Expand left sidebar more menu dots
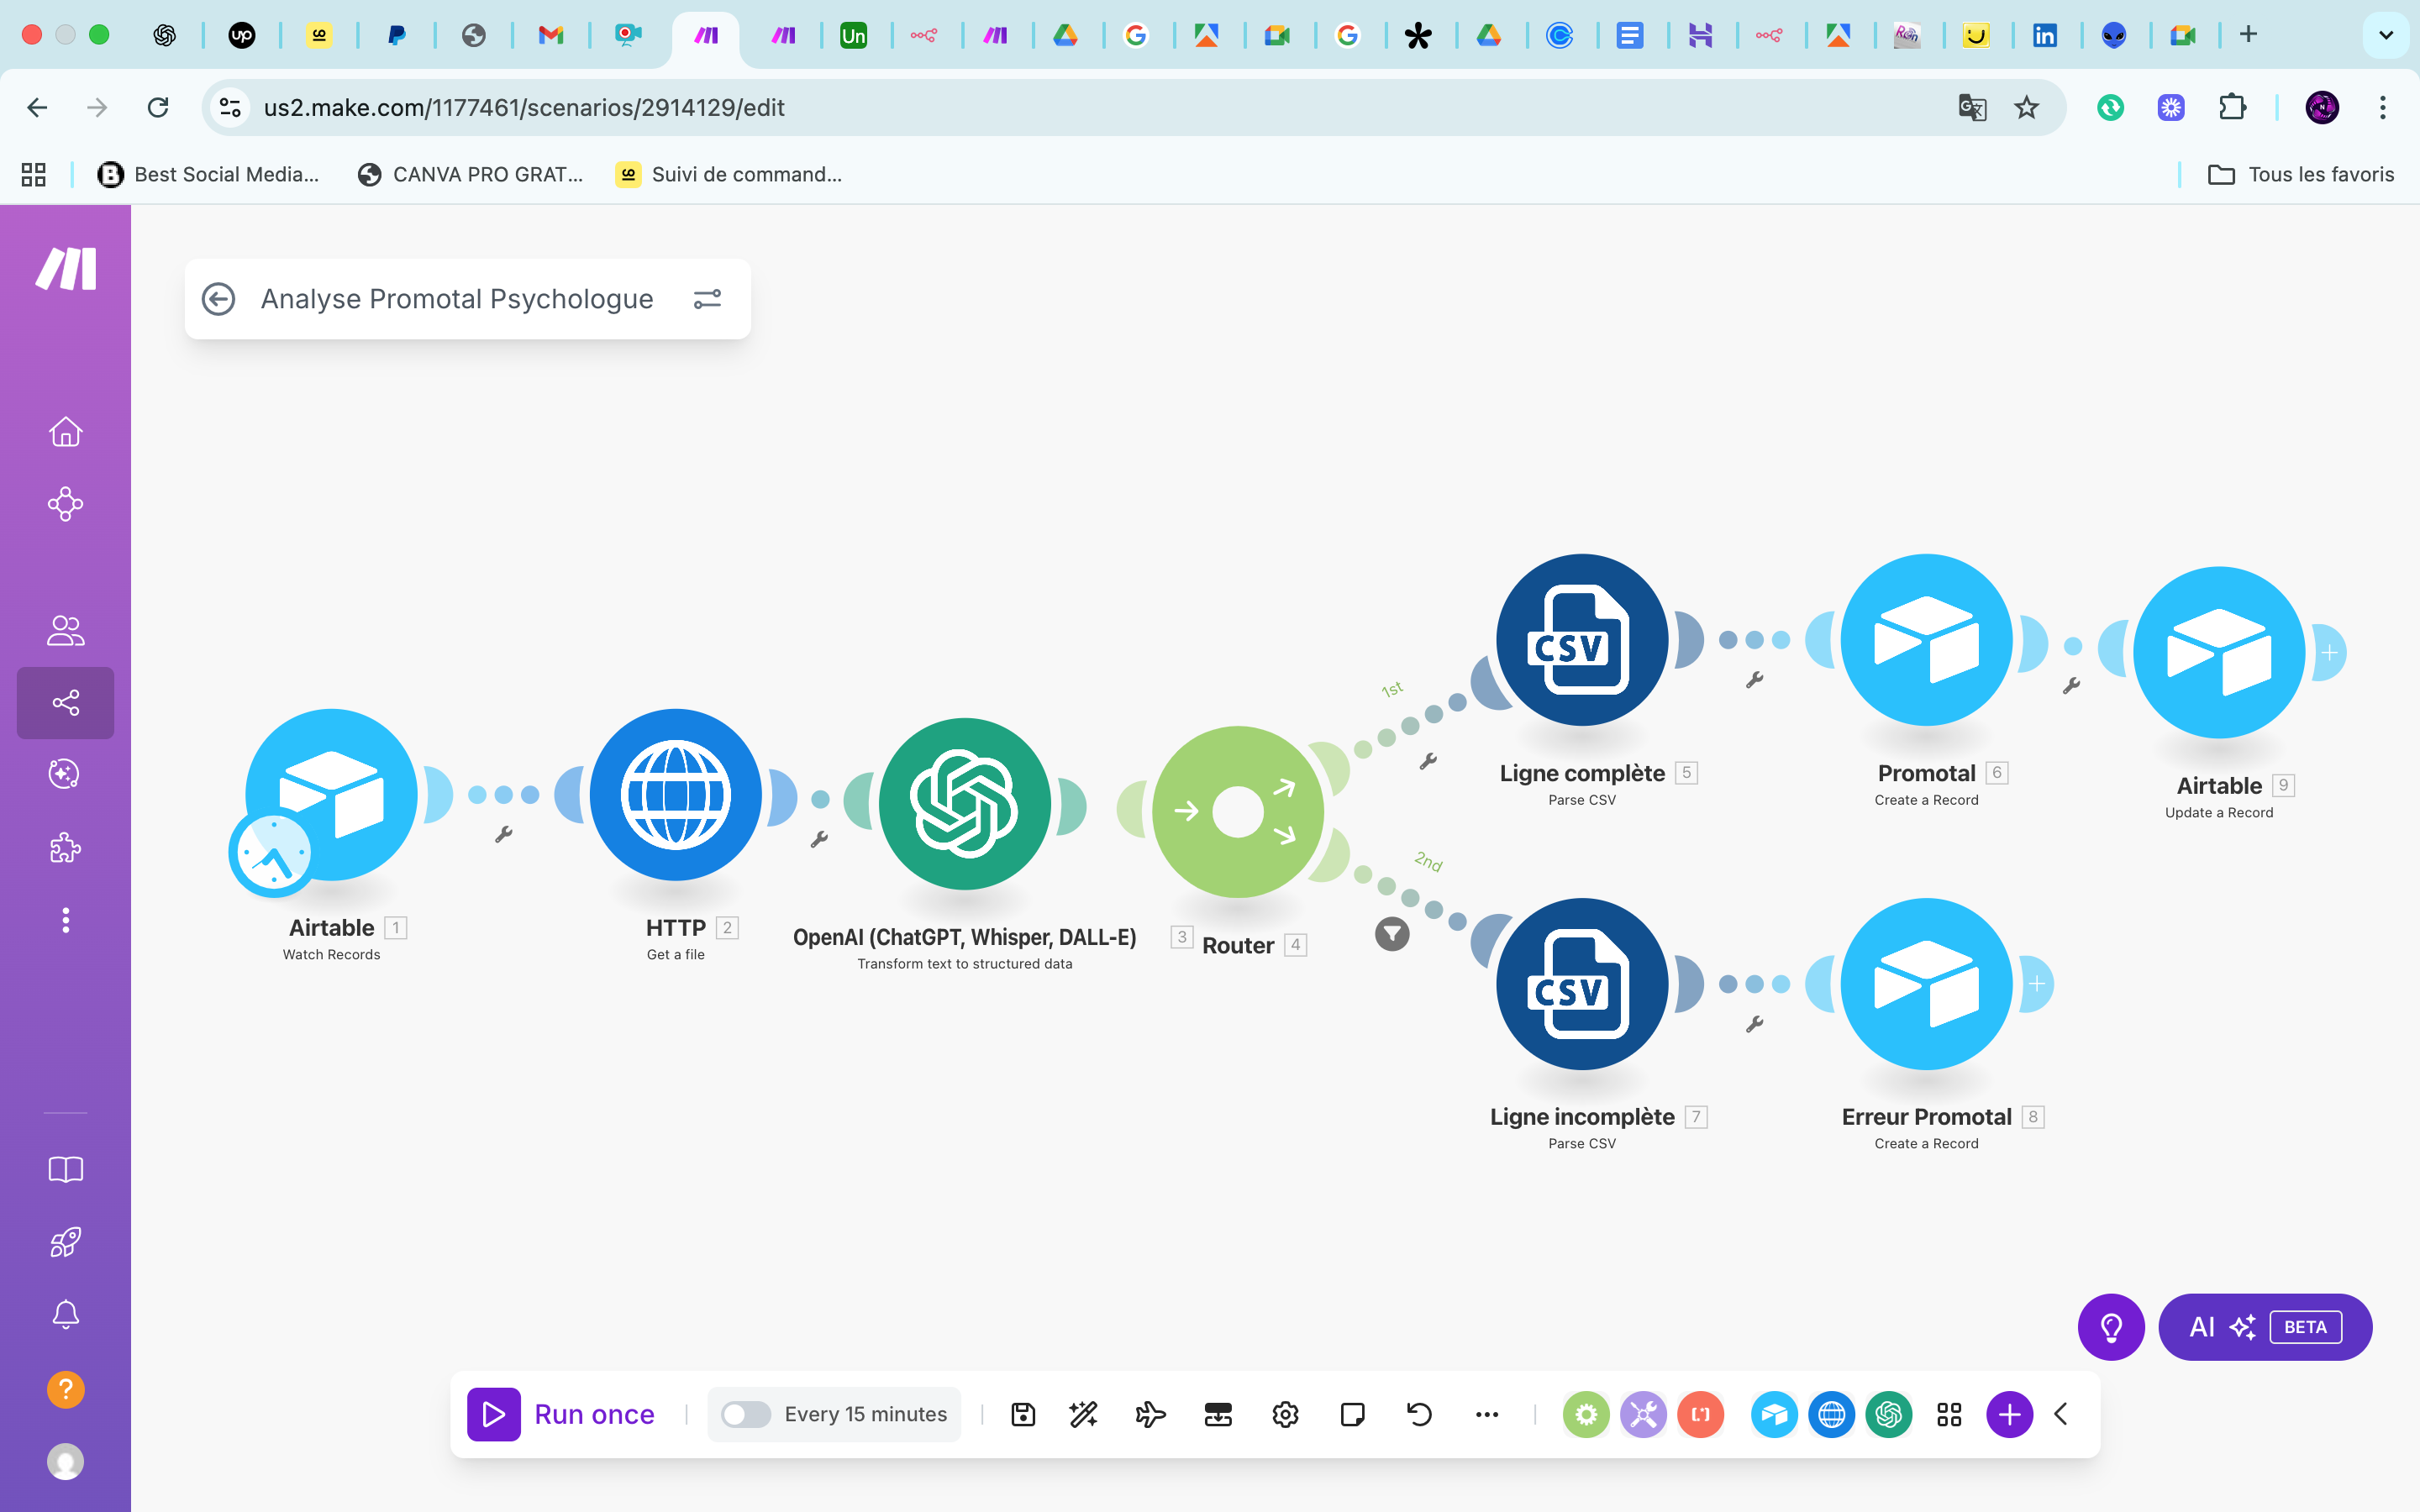2420x1512 pixels. (x=66, y=920)
